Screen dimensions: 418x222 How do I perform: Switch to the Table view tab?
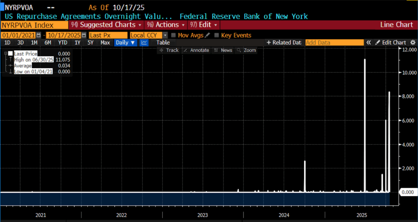click(163, 42)
